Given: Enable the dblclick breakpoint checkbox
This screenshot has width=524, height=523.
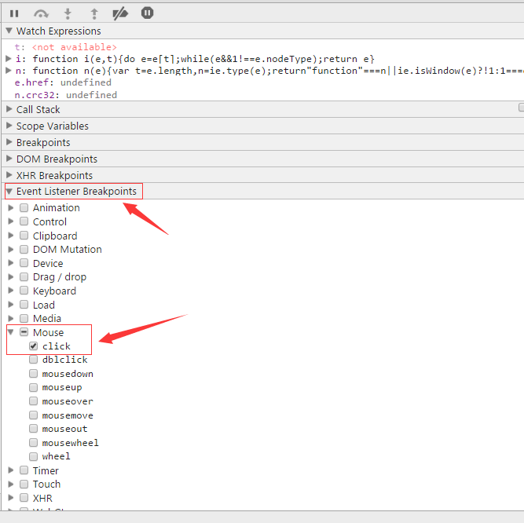Looking at the screenshot, I should pos(34,360).
